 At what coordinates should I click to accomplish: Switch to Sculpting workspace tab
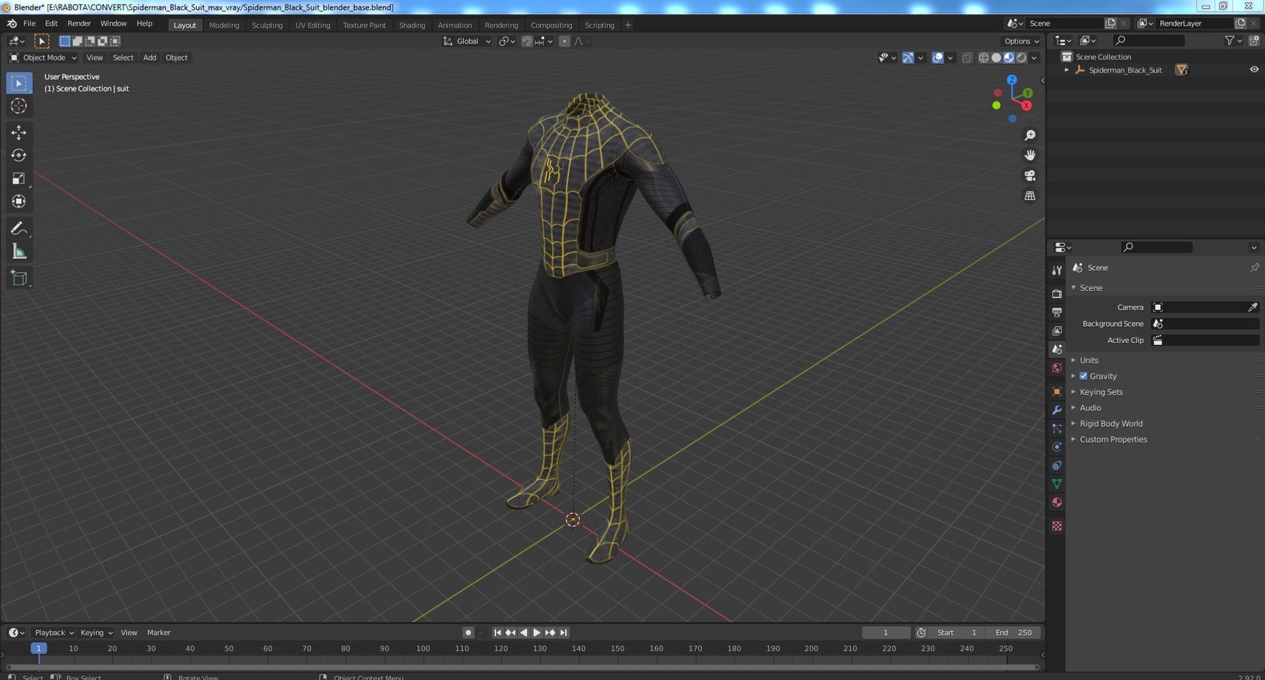(x=267, y=25)
